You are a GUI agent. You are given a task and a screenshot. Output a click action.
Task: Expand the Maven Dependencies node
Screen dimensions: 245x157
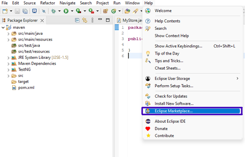[x=8, y=64]
